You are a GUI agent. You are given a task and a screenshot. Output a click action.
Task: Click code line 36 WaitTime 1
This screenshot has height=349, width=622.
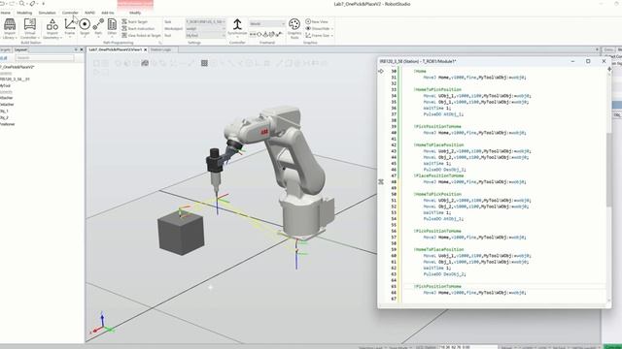pyautogui.click(x=437, y=108)
